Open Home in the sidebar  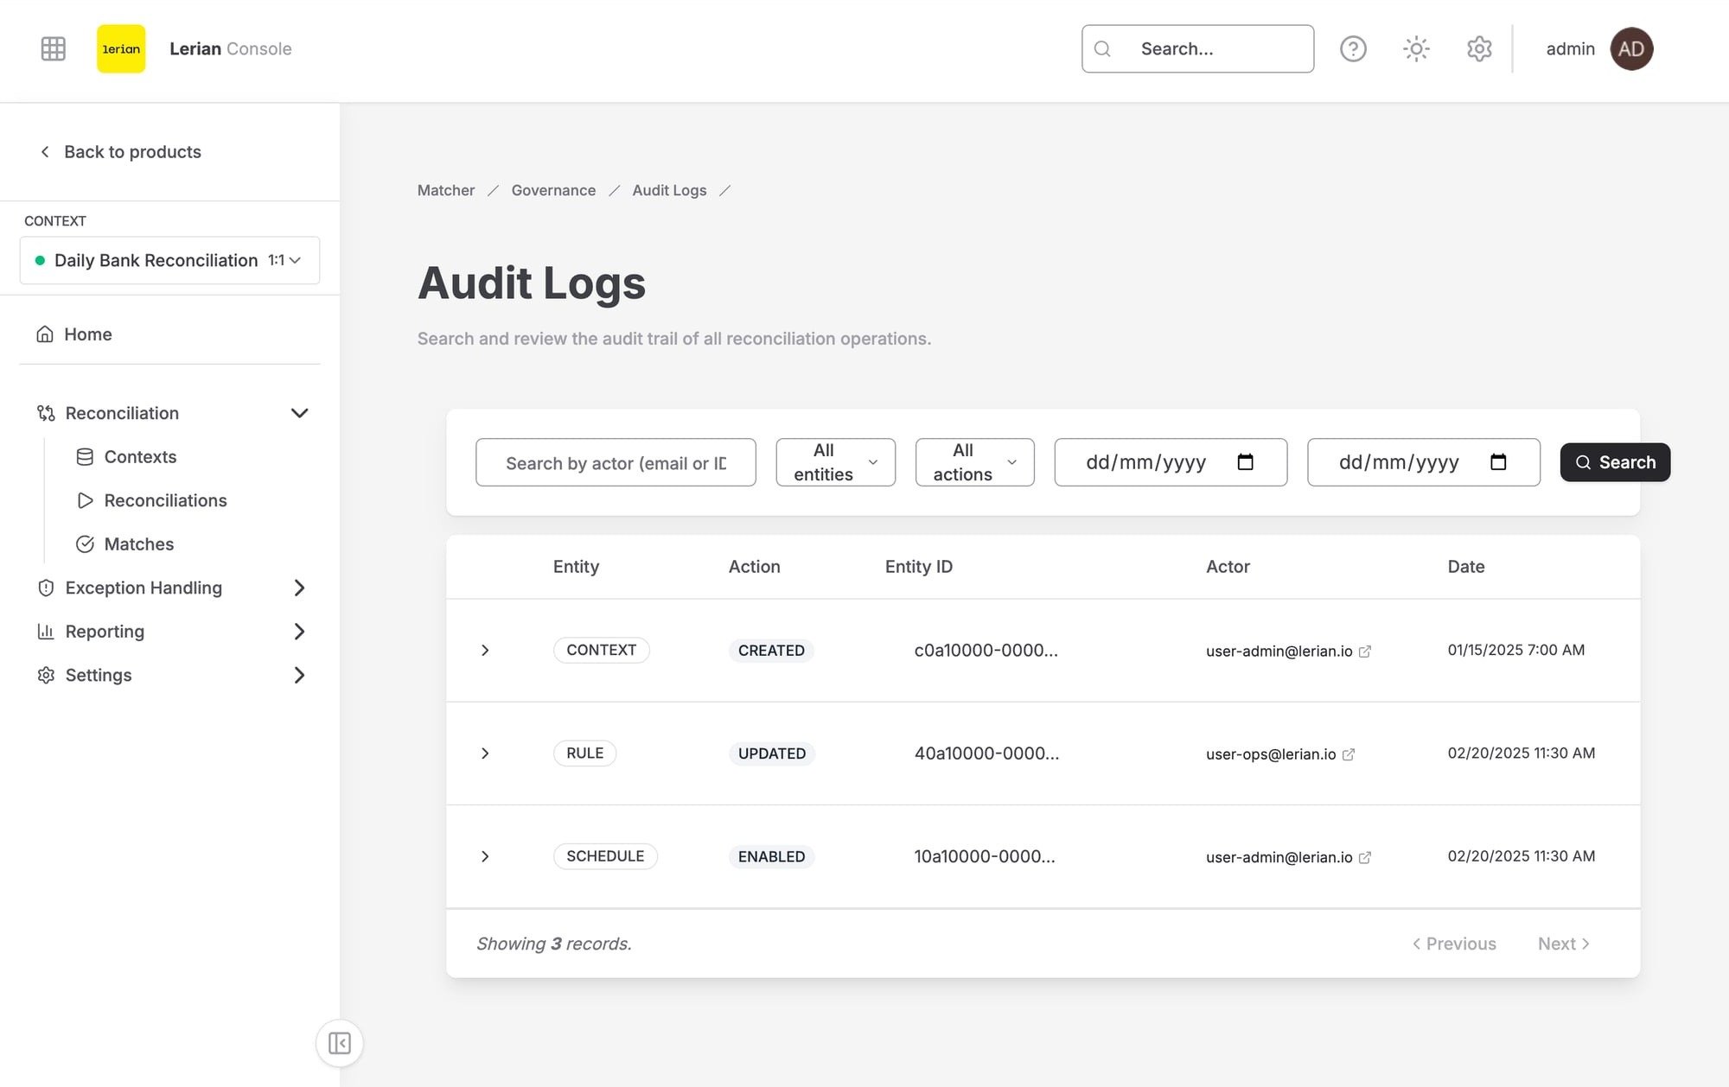[74, 334]
